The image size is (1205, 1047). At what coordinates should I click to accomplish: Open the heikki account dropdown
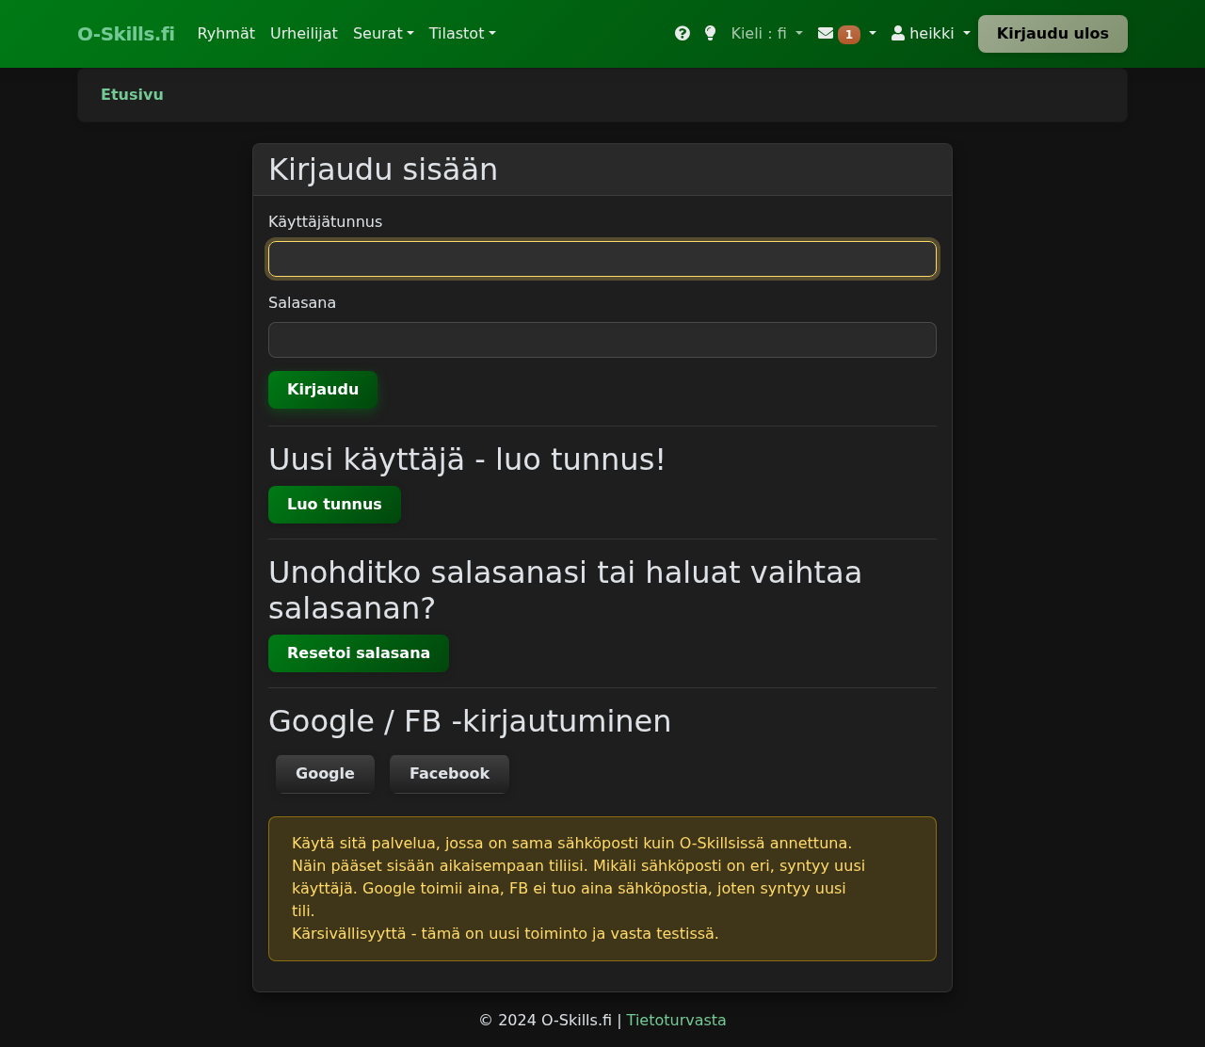930,33
